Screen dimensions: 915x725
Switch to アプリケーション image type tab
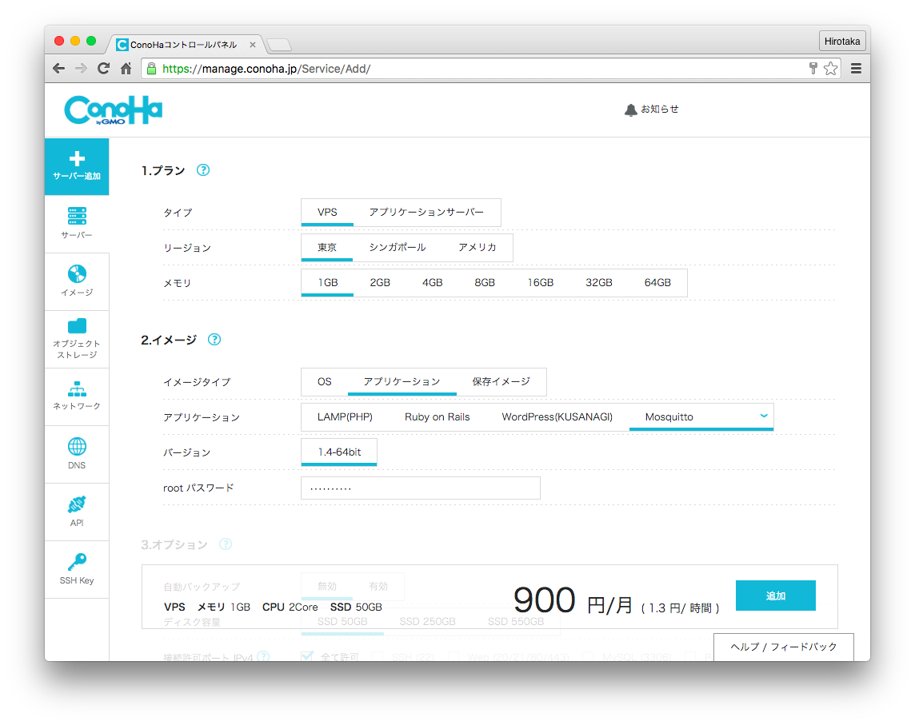402,382
